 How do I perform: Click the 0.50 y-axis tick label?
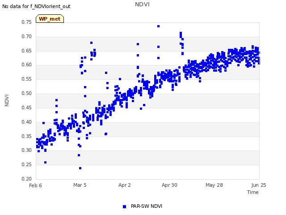(x=27, y=94)
